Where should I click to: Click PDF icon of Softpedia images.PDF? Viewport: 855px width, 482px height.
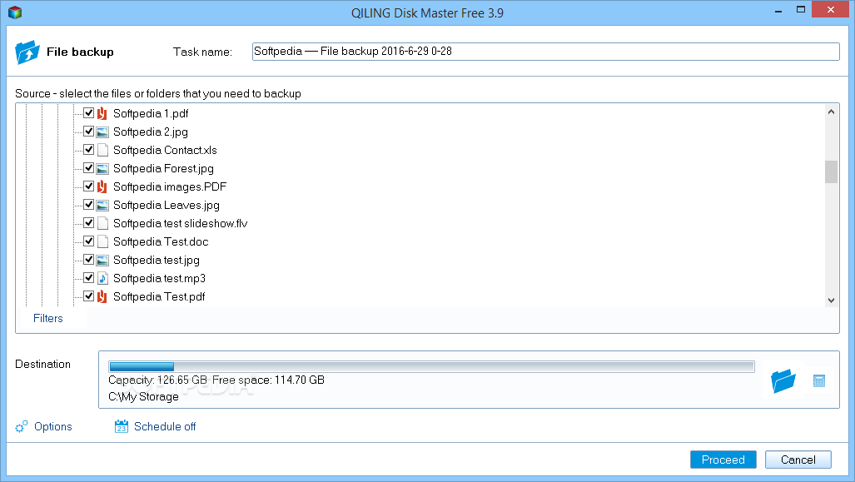coord(102,186)
